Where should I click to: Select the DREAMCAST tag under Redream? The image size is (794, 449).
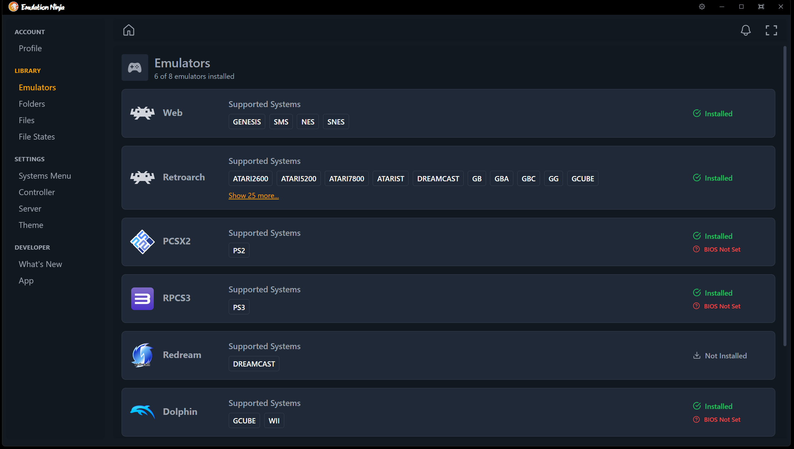(x=253, y=364)
